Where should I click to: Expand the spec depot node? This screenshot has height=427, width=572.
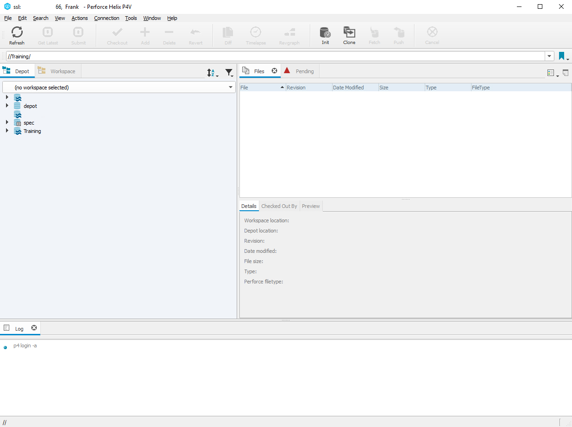[x=7, y=122]
